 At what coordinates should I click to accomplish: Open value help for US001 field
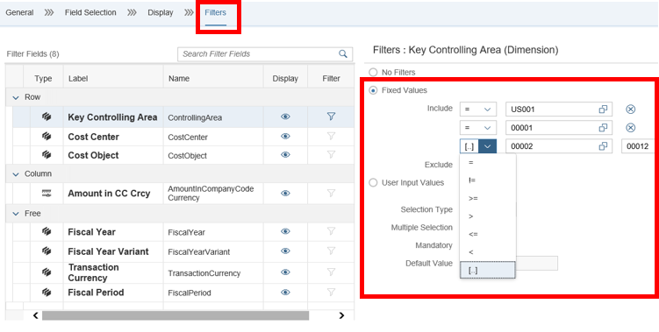pyautogui.click(x=603, y=109)
